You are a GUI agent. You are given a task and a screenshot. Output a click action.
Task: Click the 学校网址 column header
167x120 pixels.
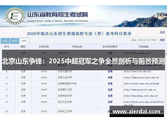tap(144, 47)
